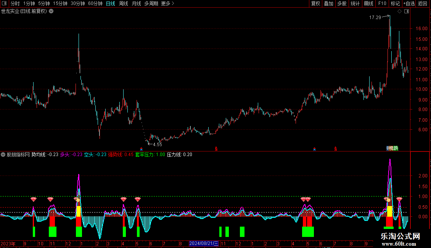
Task: Toggle the right side panel icon
Action: (x=407, y=11)
